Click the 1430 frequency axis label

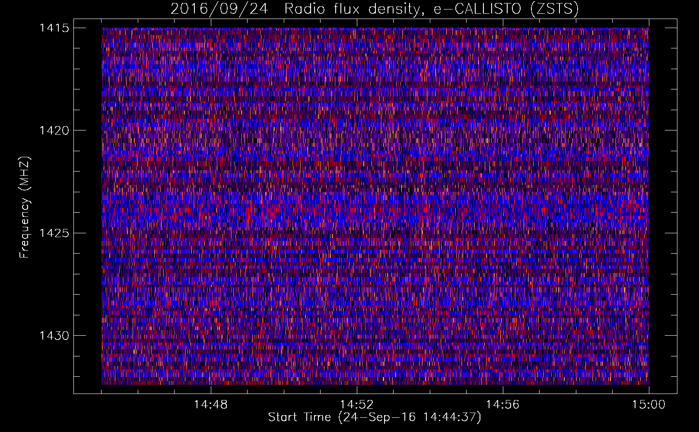(x=54, y=336)
